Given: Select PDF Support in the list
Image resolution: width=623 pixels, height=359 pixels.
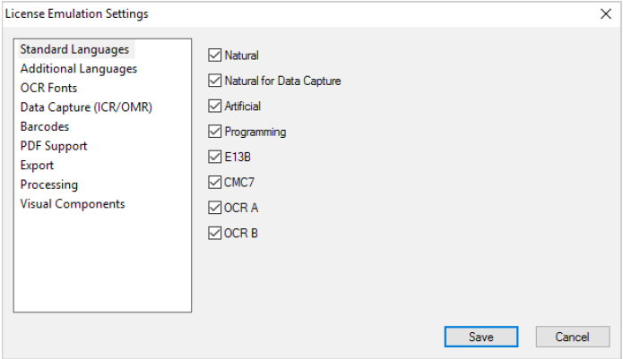Looking at the screenshot, I should click(x=54, y=146).
